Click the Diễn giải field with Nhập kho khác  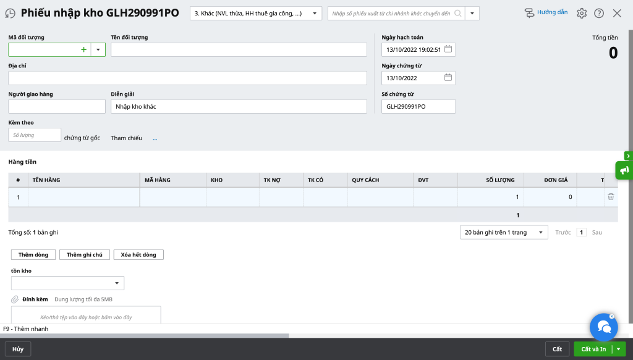pos(239,106)
